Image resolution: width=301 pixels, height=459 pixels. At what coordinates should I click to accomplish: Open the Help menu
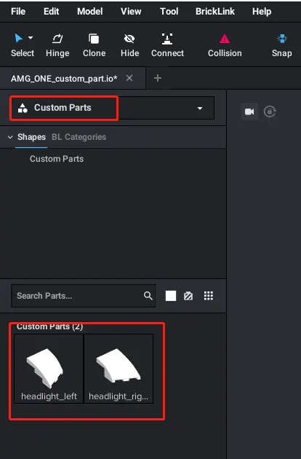[262, 12]
